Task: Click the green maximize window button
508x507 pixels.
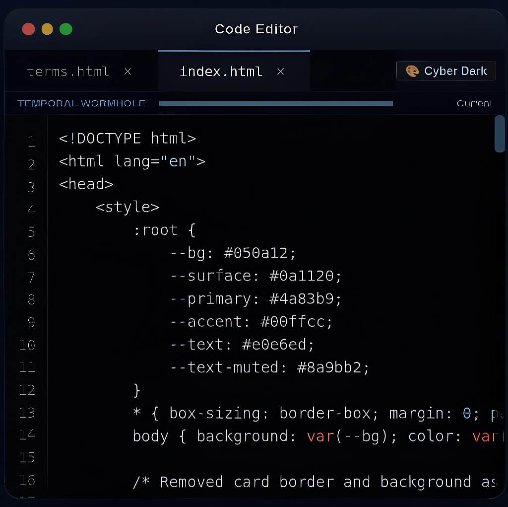Action: point(66,29)
